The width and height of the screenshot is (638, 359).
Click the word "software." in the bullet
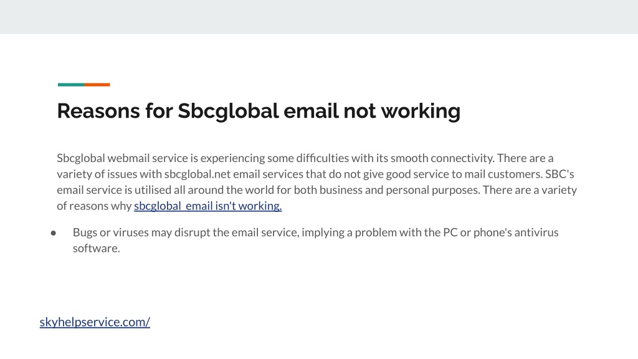click(97, 248)
